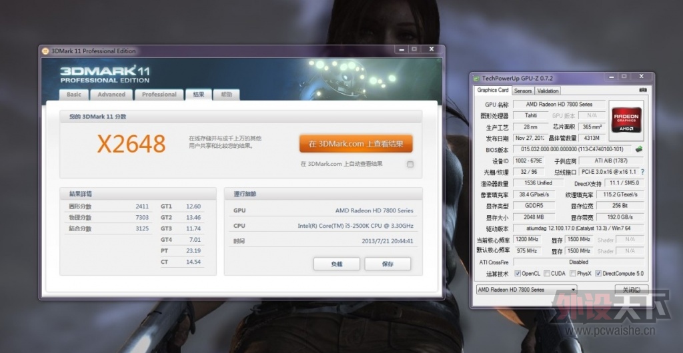
Task: Select the Graphics Card tab in GPU-Z
Action: 493,90
